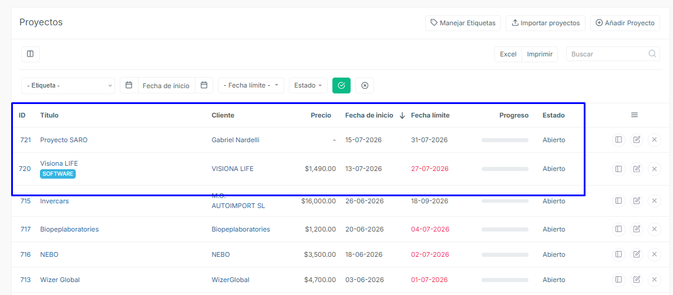Image resolution: width=673 pixels, height=295 pixels.
Task: Delete Wizer Global project
Action: (655, 280)
